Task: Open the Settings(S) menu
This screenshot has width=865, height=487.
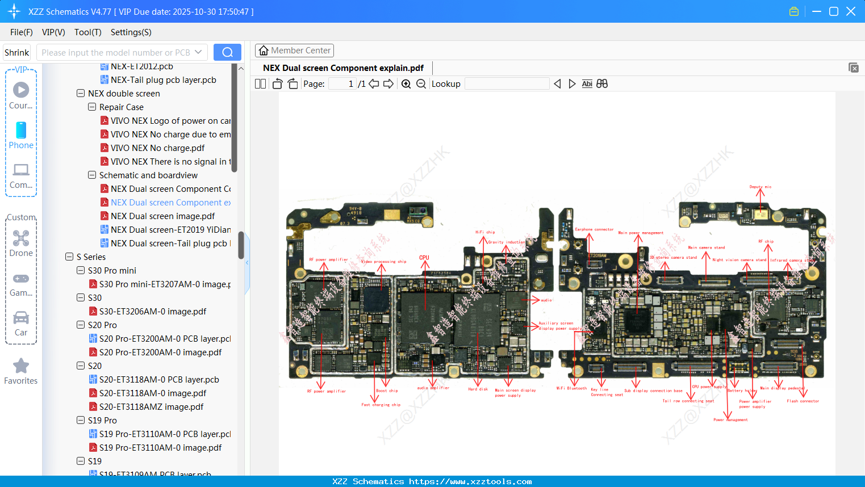Action: (131, 32)
